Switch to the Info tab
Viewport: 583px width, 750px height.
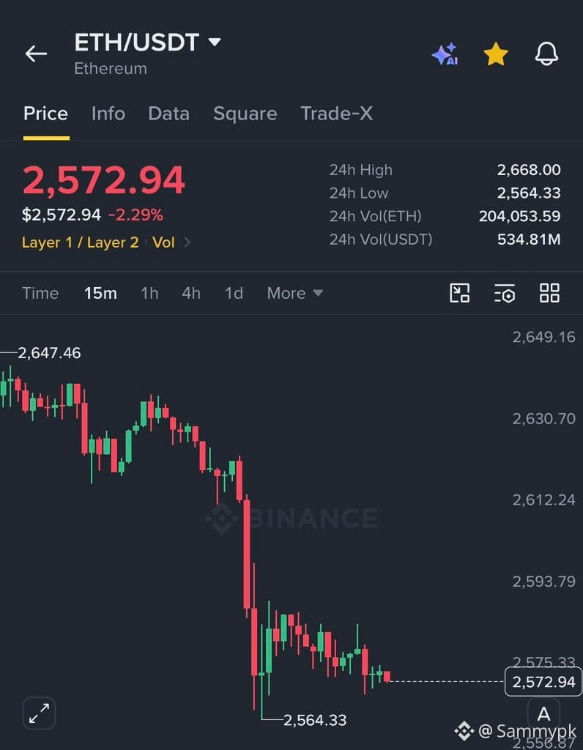pos(108,114)
